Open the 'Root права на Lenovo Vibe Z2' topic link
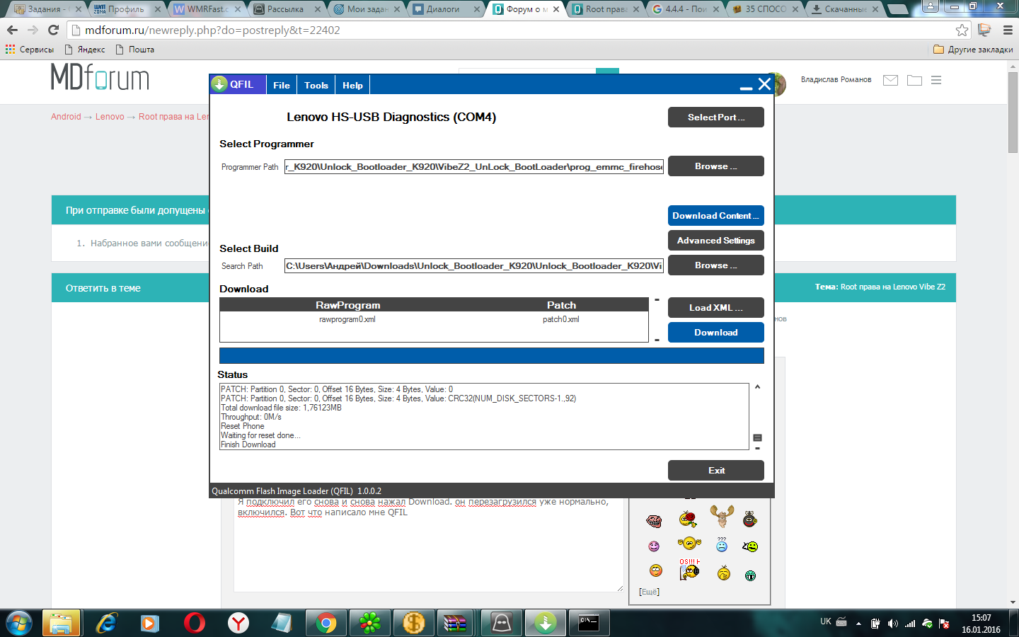The width and height of the screenshot is (1019, 637). pyautogui.click(x=893, y=287)
